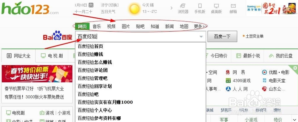Open the 我的云盘 tab
This screenshot has height=122, width=298.
click(x=281, y=56)
